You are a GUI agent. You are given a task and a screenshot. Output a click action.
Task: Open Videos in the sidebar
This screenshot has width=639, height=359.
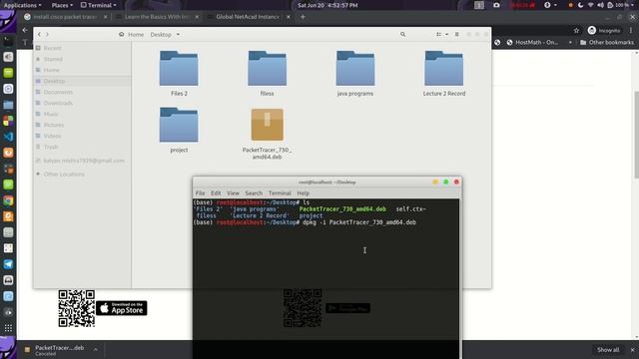52,136
